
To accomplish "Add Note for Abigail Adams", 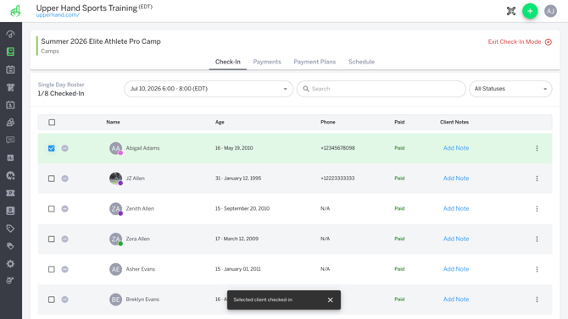I will (x=456, y=148).
